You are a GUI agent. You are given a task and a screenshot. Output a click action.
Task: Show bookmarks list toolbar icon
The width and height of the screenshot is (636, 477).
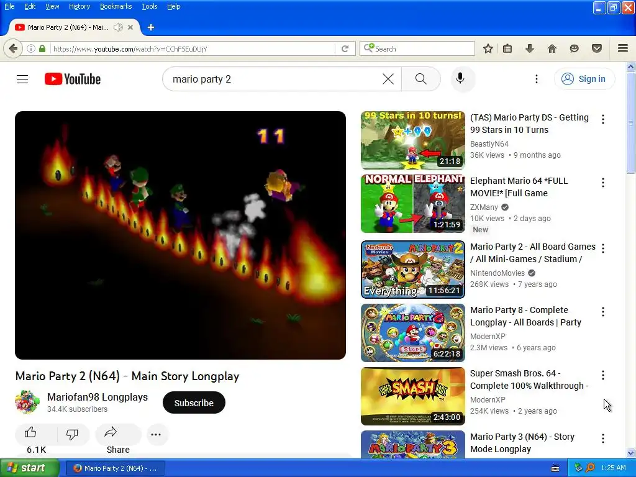pyautogui.click(x=507, y=48)
